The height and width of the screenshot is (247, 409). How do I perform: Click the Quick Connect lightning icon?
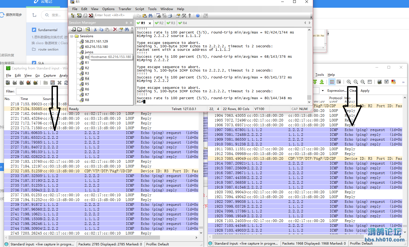click(x=79, y=16)
